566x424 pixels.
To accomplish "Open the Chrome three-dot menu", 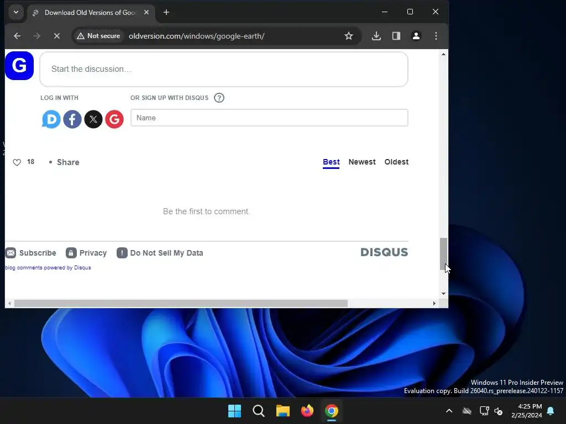I will tap(436, 36).
